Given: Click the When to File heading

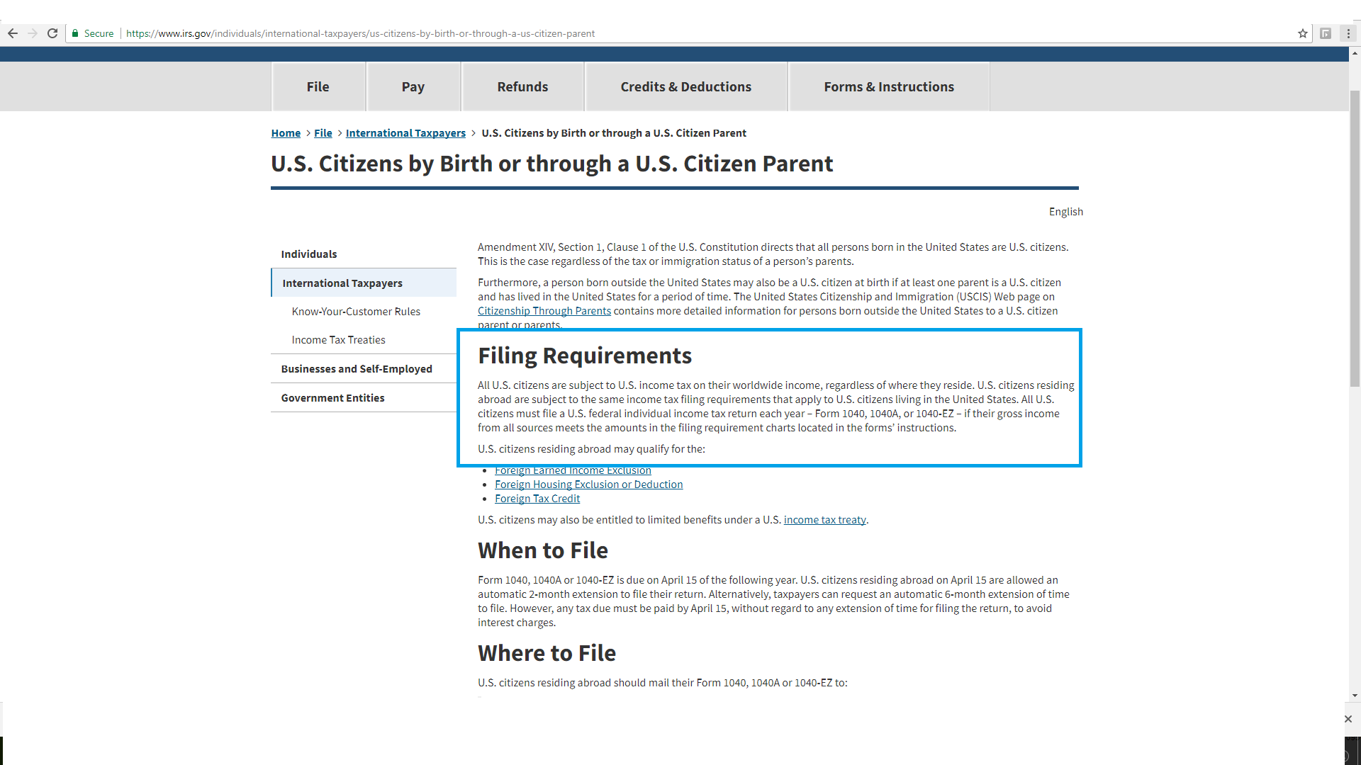Looking at the screenshot, I should coord(542,550).
